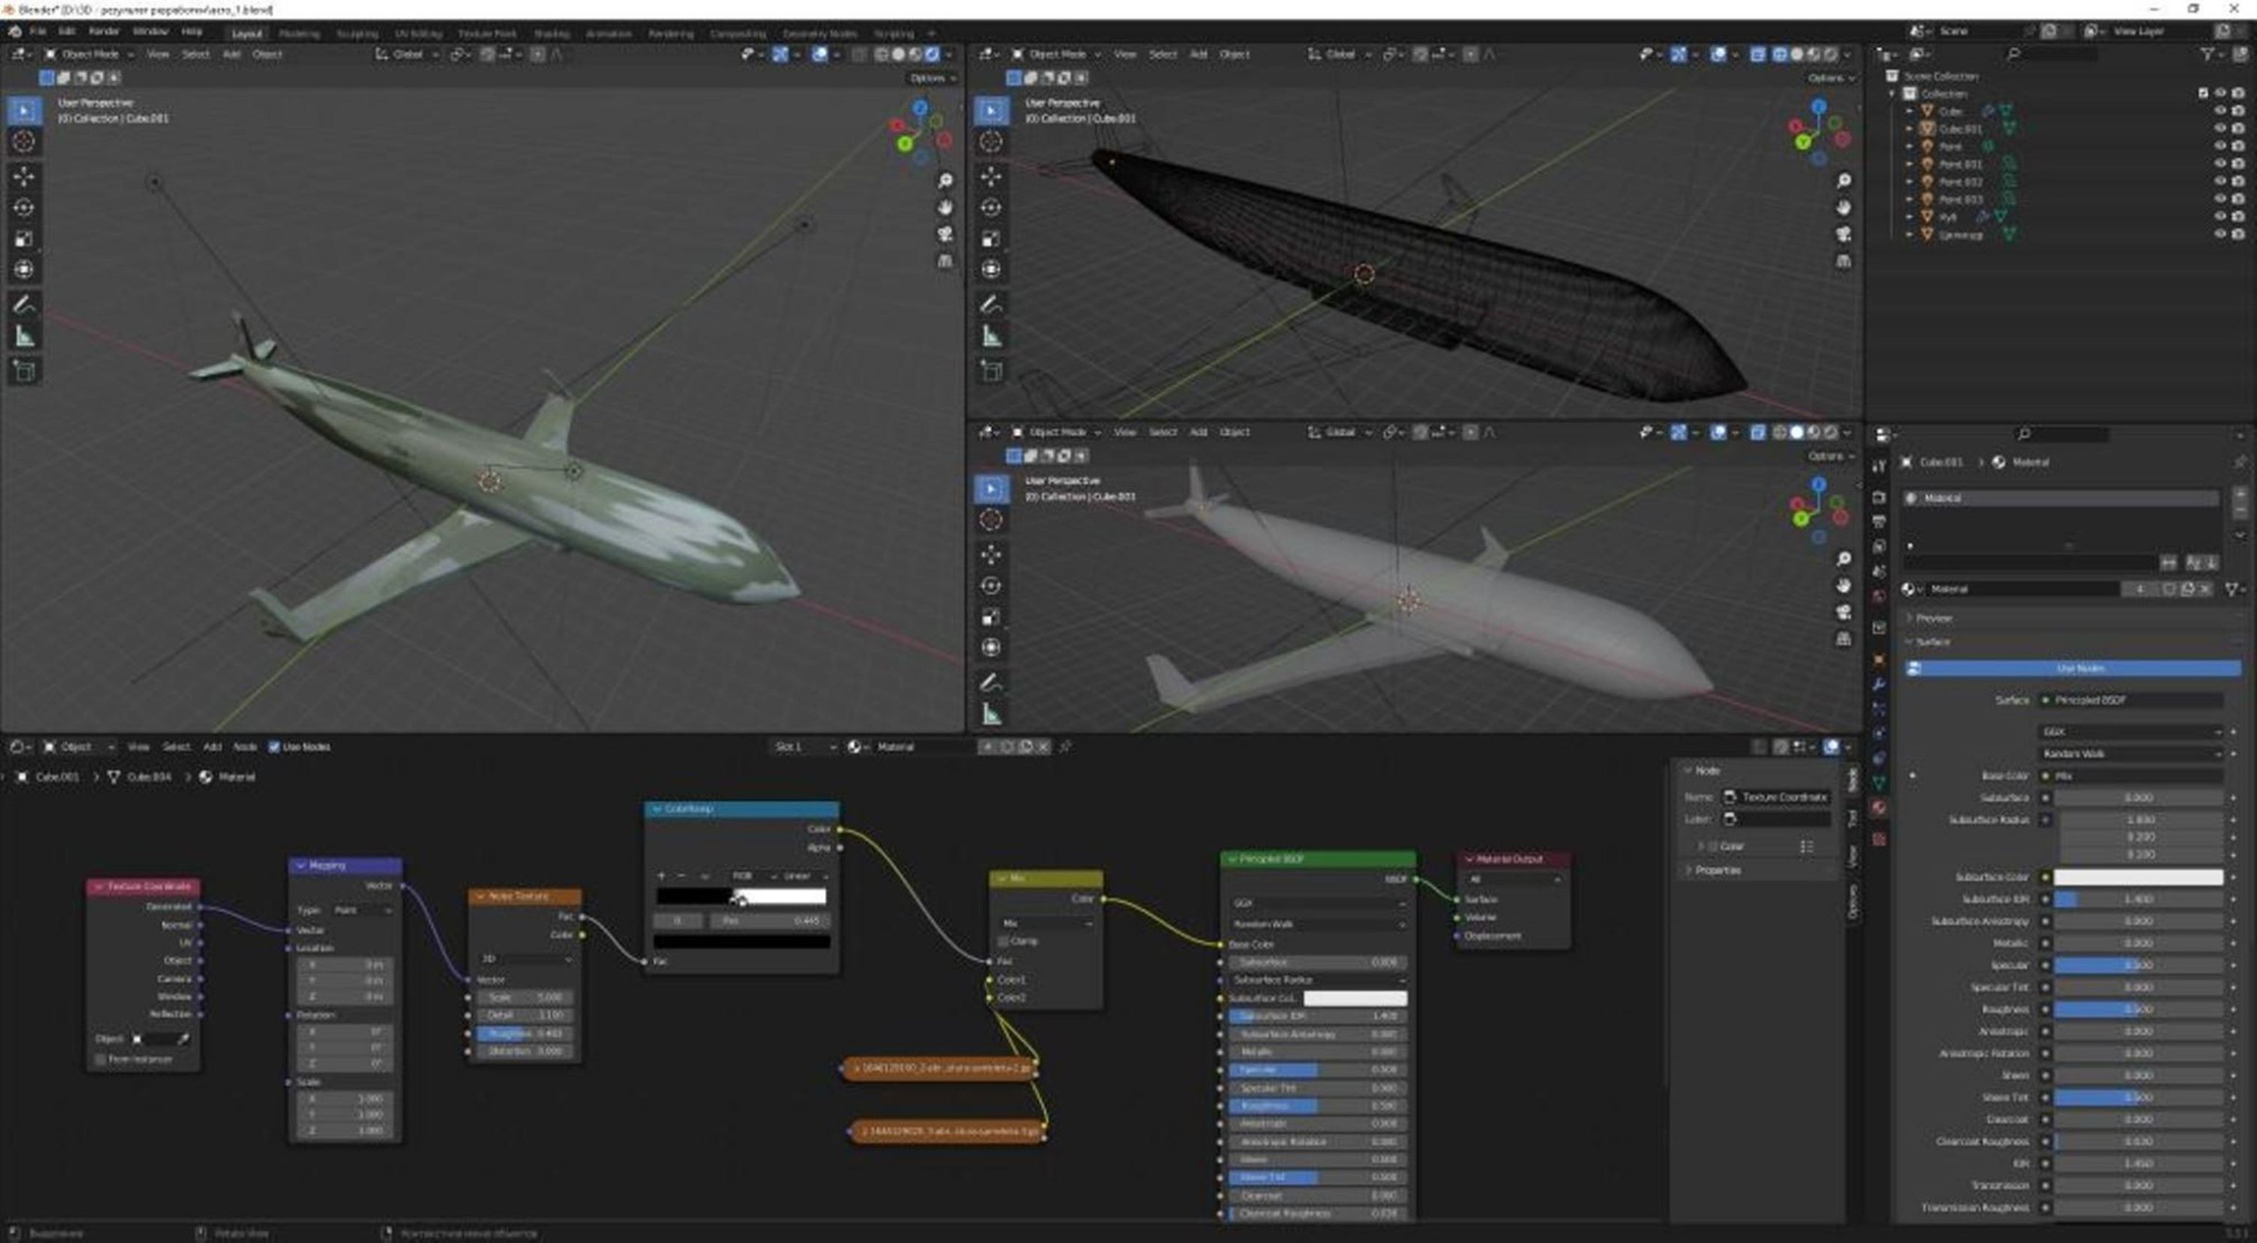Open Object Mode dropdown in left viewport
Screen dimensions: 2257x1243
[x=88, y=55]
